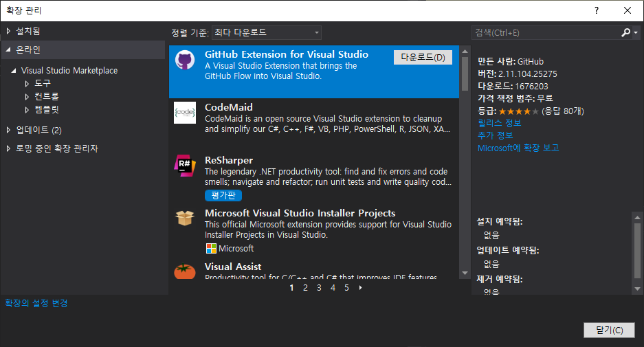Image resolution: width=644 pixels, height=347 pixels.
Task: Select Microsoft Visual Studio Installer Projects title
Action: pyautogui.click(x=300, y=213)
